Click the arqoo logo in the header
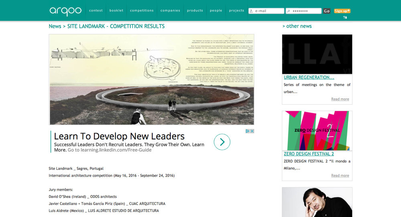Screen dimensions: 401x217 pos(65,11)
